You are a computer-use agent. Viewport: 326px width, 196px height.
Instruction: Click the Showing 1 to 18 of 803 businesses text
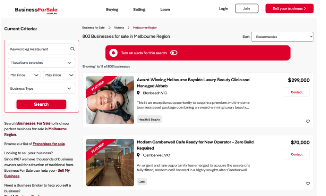tap(106, 67)
